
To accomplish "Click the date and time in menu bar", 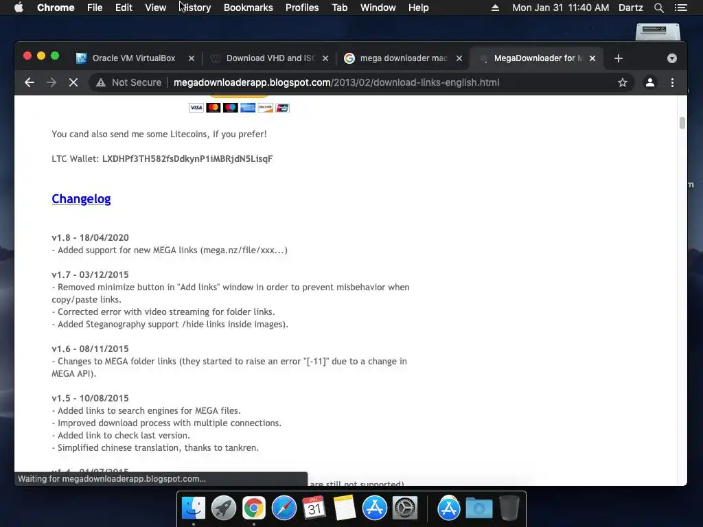I will 560,8.
